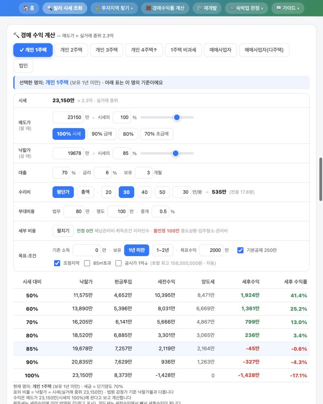
Task: Select repair cost preset 30
Action: [x=126, y=192]
